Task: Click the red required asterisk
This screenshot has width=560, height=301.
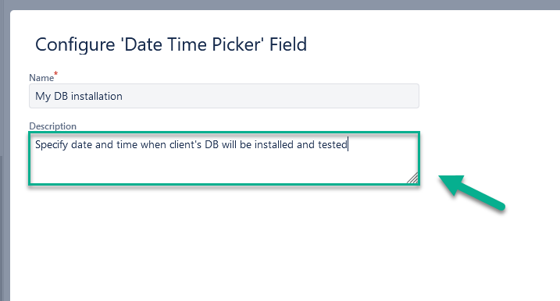Action: (x=55, y=74)
